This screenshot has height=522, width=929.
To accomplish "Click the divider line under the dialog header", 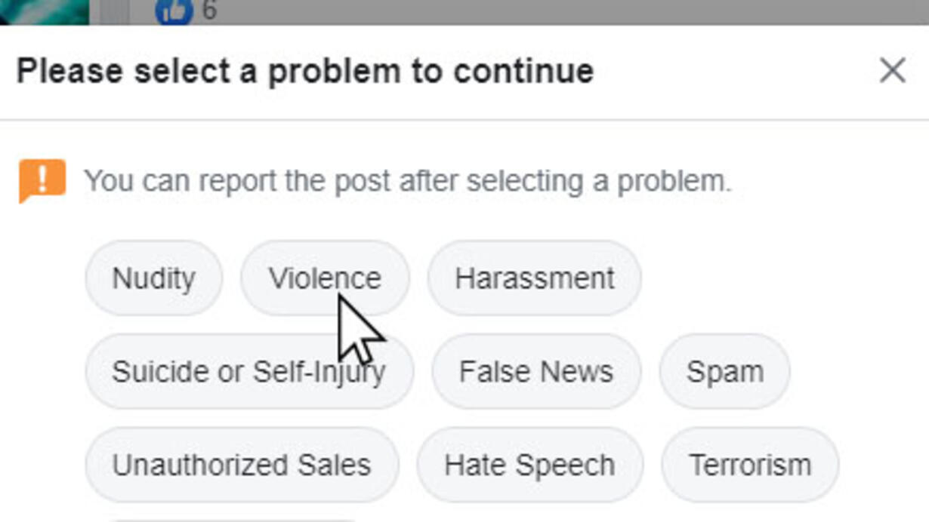I will pos(464,119).
